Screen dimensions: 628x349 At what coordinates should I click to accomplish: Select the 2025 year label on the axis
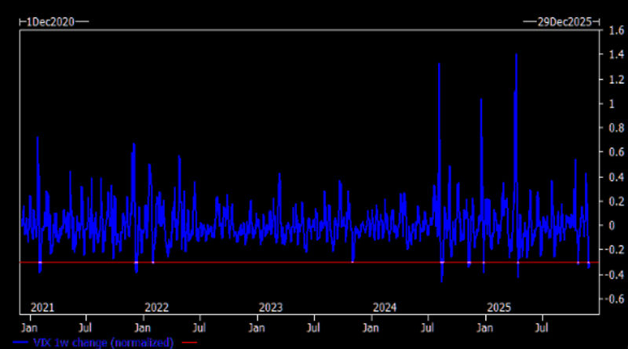(x=499, y=307)
